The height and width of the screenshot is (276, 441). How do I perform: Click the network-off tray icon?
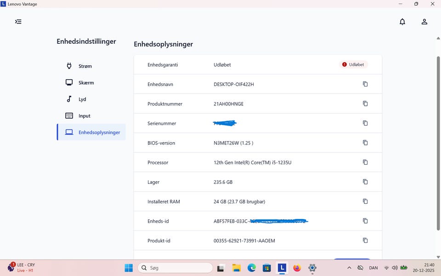click(360, 268)
